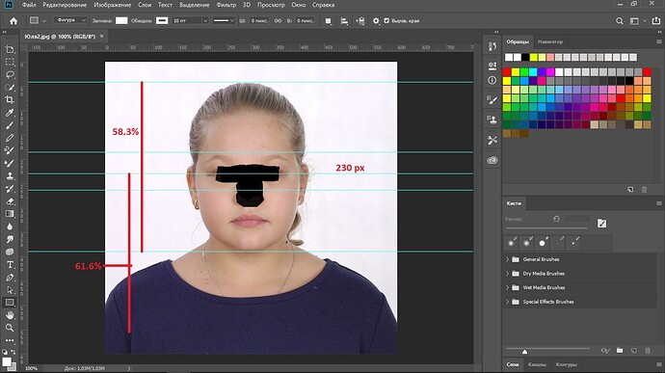The width and height of the screenshot is (665, 373).
Task: Select the Type tool
Action: click(x=10, y=265)
